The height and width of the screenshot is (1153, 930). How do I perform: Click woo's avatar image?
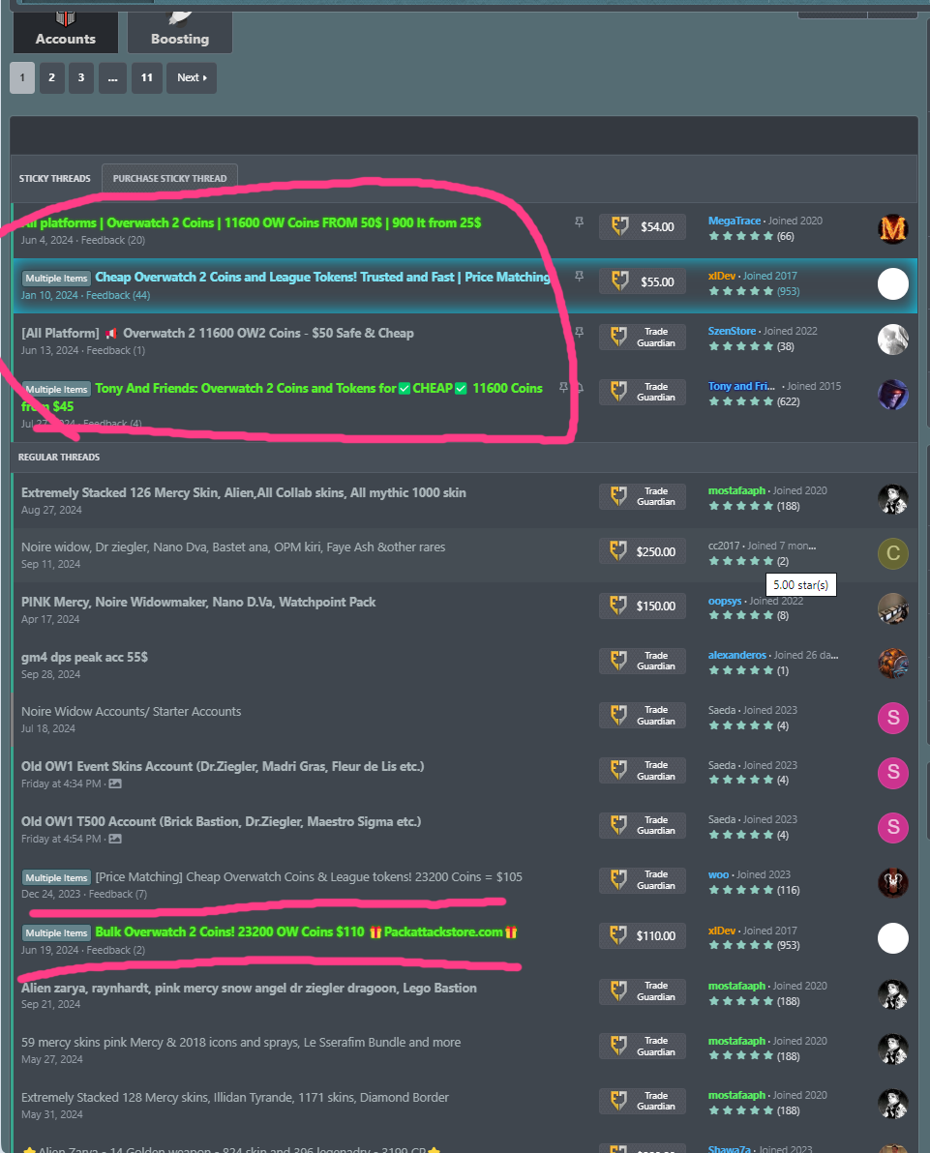tap(893, 883)
